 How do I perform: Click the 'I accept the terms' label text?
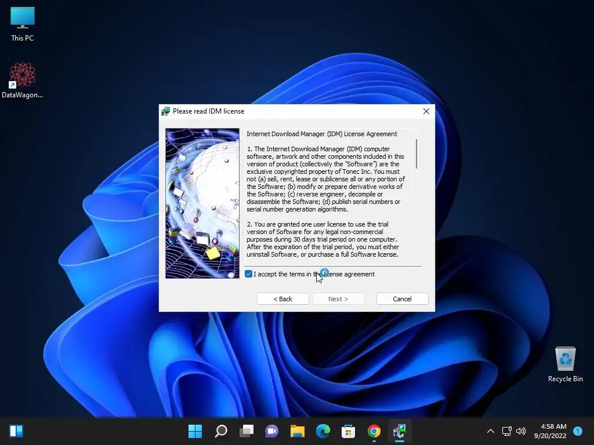point(314,274)
